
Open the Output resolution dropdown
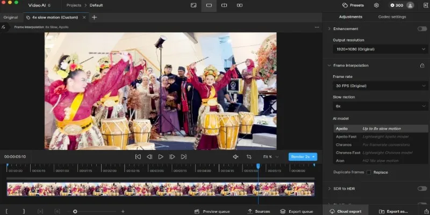381,49
